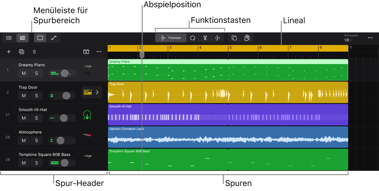
Task: Solo the Smooth Hi-Hat track
Action: [37, 118]
